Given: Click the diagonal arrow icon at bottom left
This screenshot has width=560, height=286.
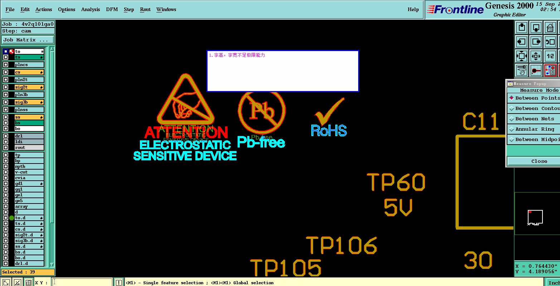Looking at the screenshot, I should pyautogui.click(x=6, y=282).
